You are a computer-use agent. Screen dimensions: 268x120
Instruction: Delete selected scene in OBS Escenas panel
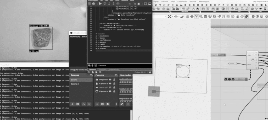(77, 104)
